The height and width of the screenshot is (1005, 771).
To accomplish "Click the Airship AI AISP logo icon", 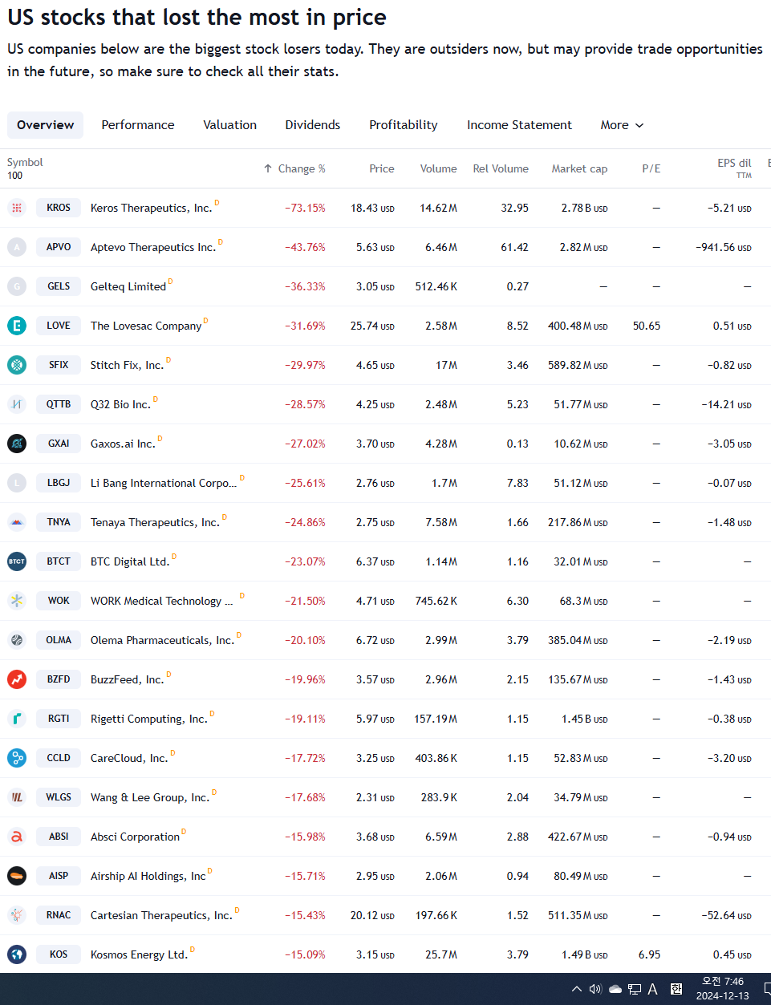I will (17, 876).
